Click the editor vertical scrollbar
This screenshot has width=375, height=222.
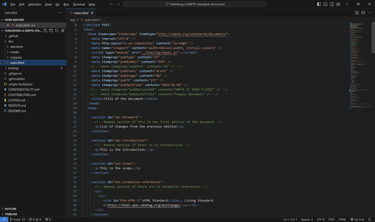pyautogui.click(x=373, y=38)
